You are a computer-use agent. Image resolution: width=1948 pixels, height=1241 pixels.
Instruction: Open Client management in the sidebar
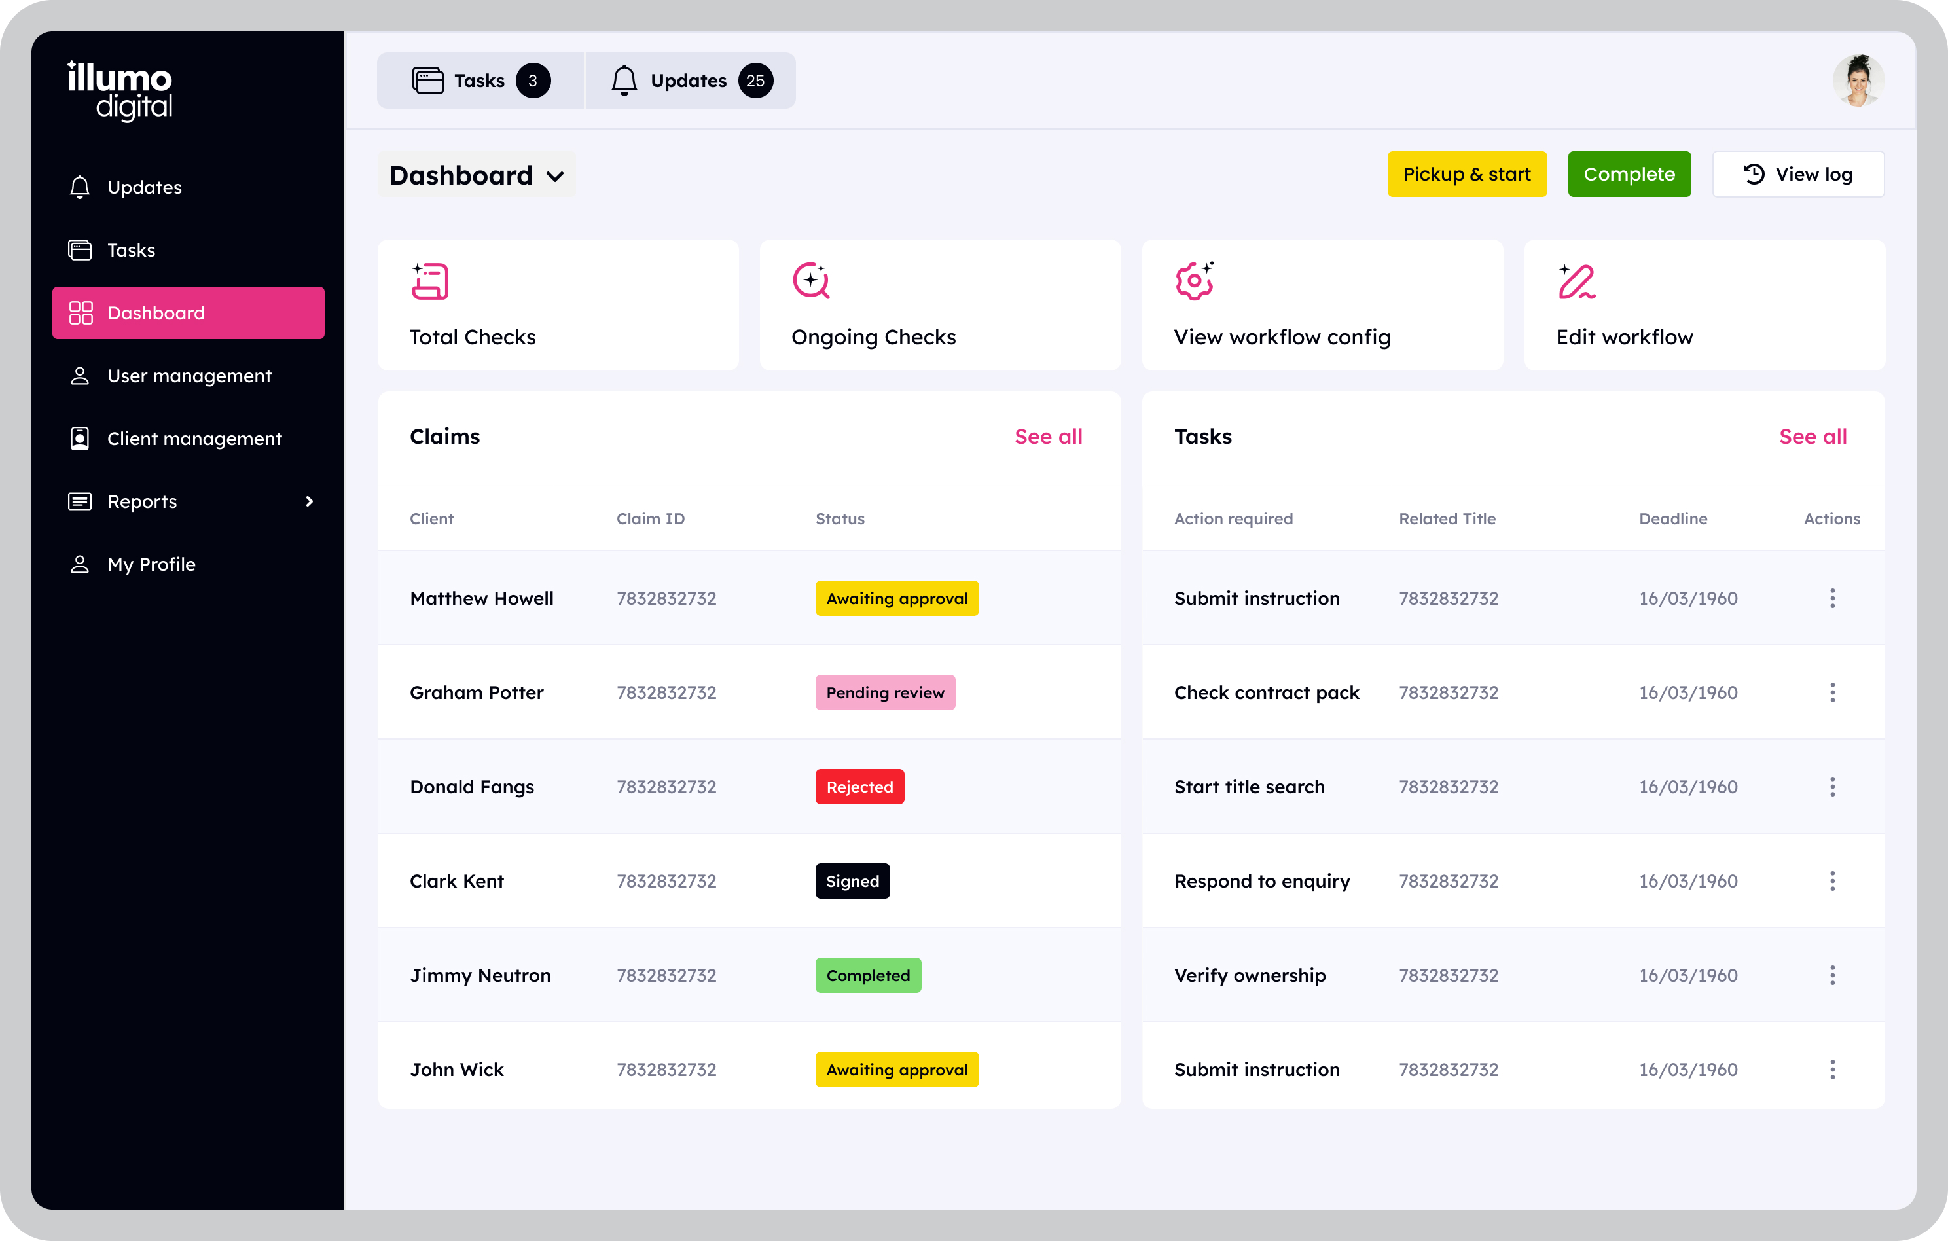(193, 439)
